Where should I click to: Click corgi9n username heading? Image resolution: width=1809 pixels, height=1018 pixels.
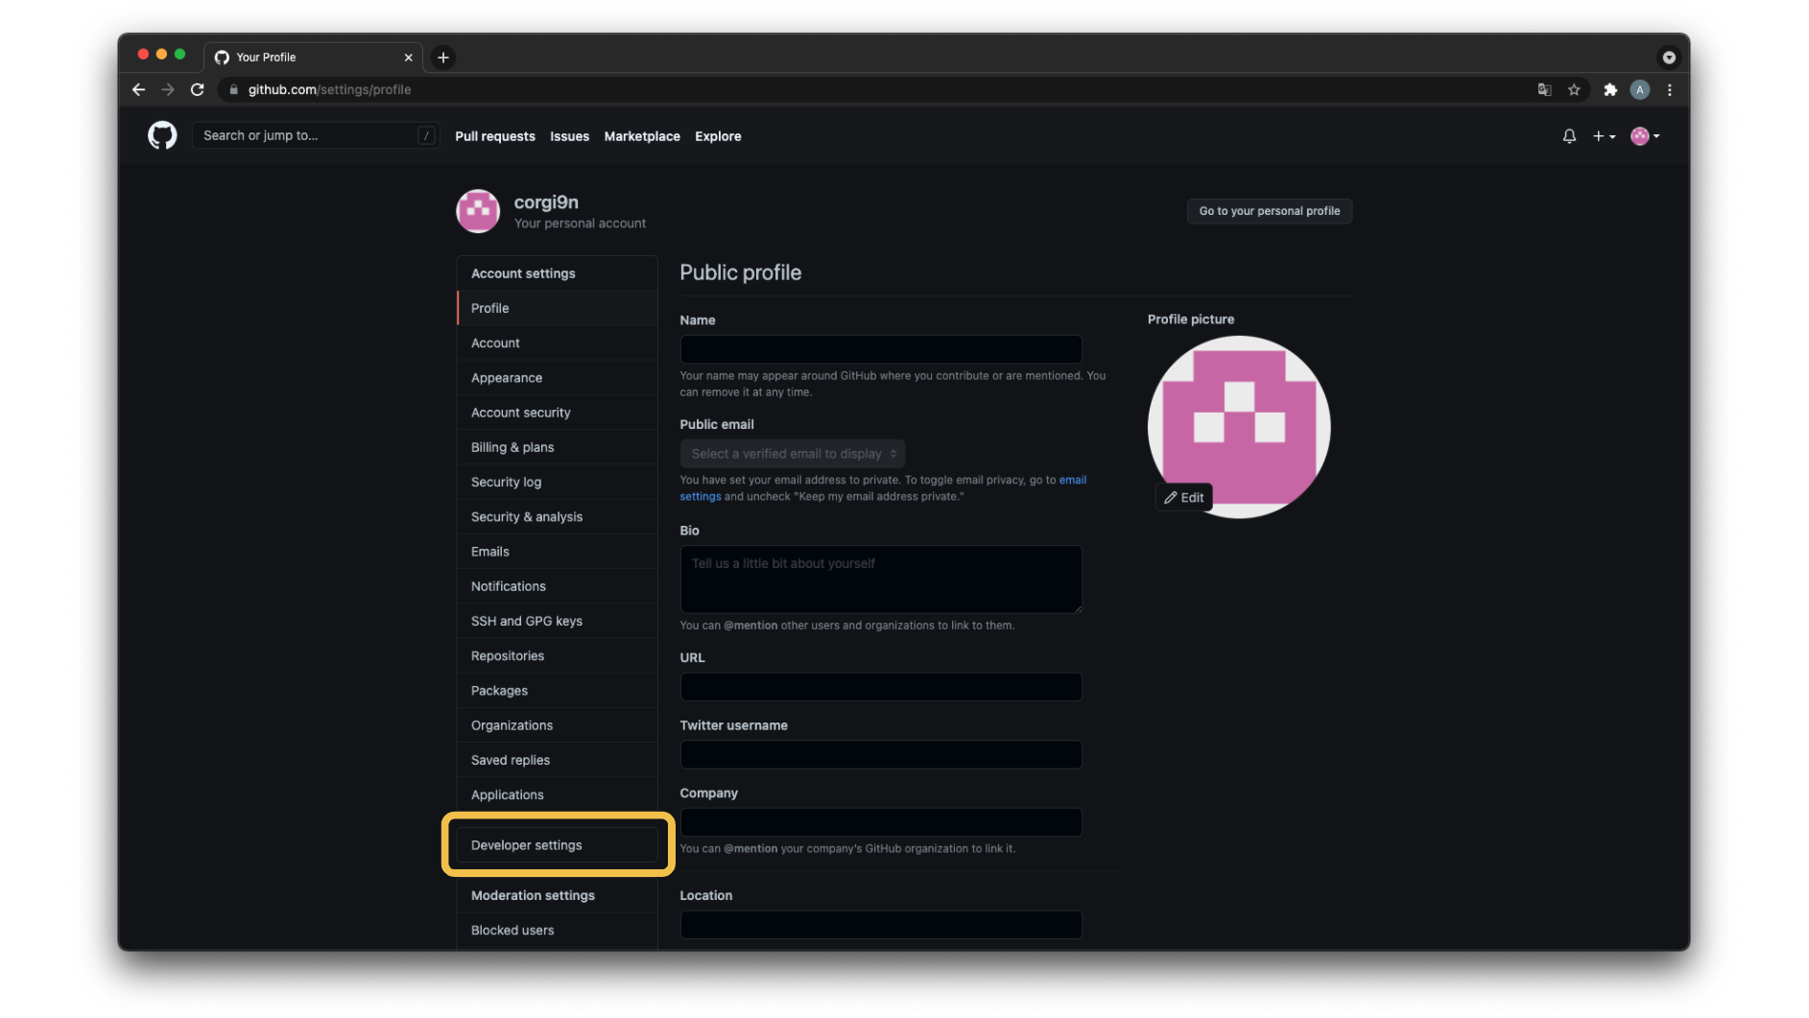pos(546,202)
